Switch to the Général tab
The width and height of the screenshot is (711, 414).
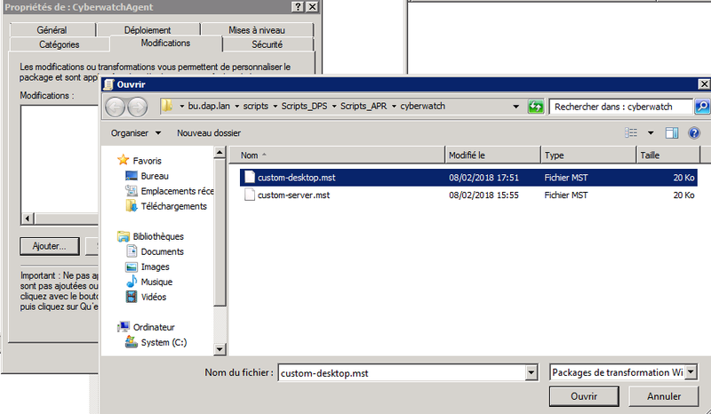(x=52, y=30)
